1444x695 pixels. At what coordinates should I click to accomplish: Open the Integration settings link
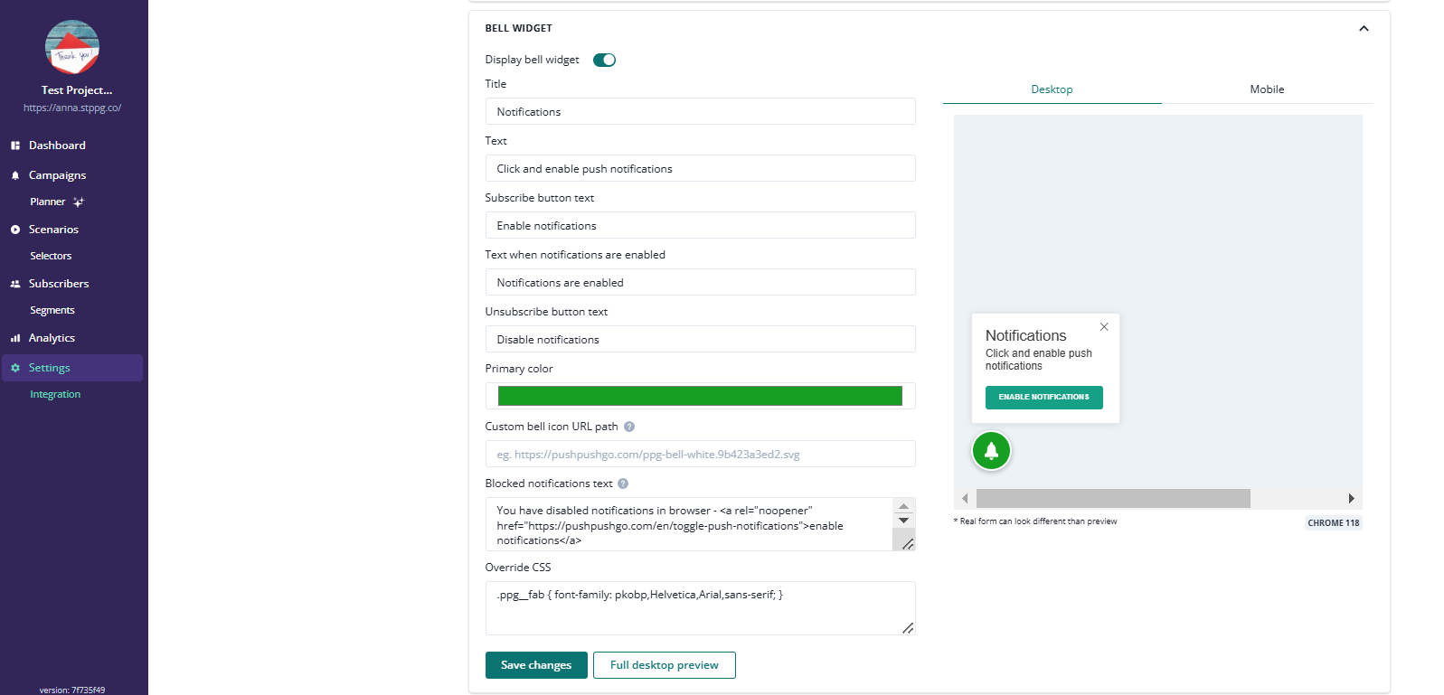coord(55,394)
